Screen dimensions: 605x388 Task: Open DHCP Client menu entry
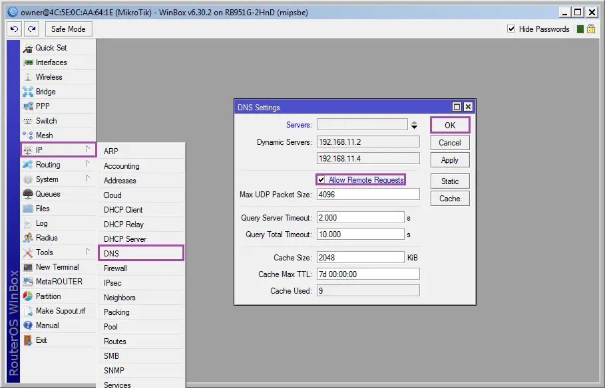[x=141, y=209]
